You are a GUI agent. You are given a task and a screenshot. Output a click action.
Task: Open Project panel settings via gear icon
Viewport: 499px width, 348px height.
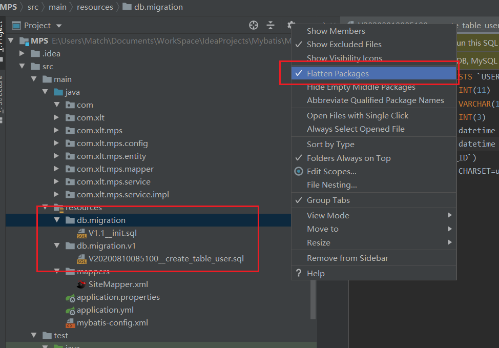(x=290, y=25)
